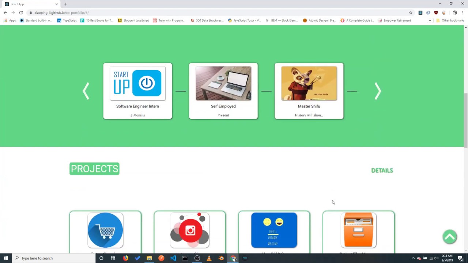Open the Standard built-in objects bookmark

[36, 20]
